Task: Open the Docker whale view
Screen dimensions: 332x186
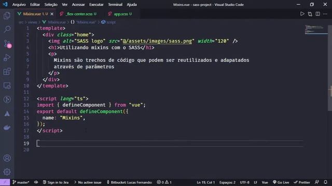Action: tap(7, 128)
